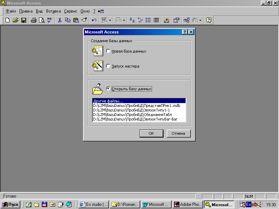Click the Office Links toolbar icon
279x209 pixels.
click(x=104, y=20)
